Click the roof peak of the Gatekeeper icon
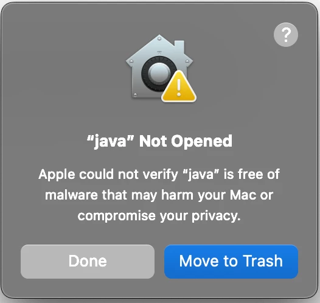320x303 pixels. (159, 38)
